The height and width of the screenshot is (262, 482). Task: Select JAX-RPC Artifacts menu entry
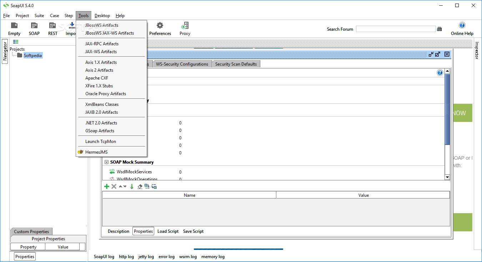click(111, 44)
